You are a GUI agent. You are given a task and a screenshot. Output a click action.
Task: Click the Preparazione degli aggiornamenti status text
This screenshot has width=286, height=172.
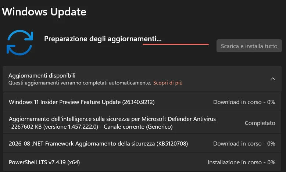[x=103, y=39]
